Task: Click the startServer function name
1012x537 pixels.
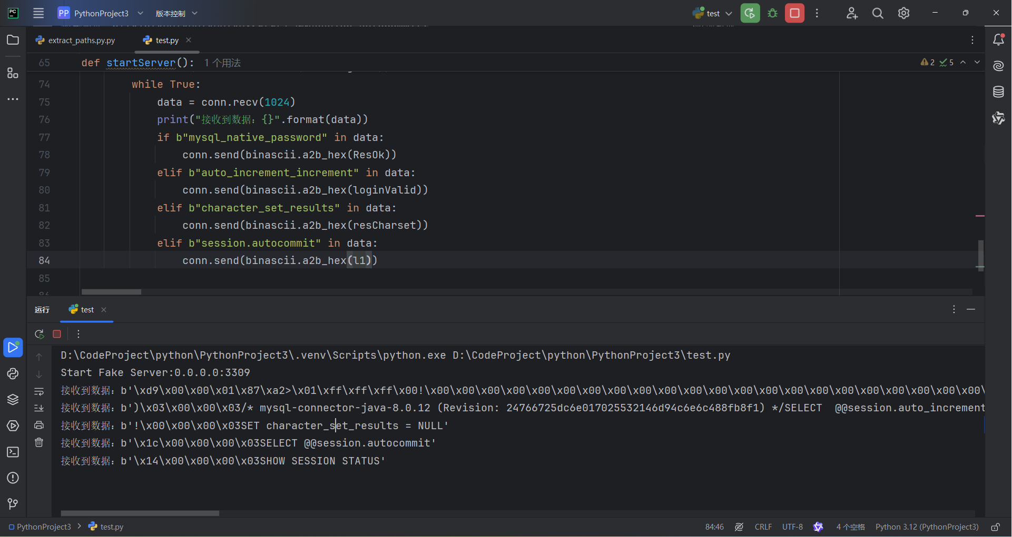Action: click(141, 63)
